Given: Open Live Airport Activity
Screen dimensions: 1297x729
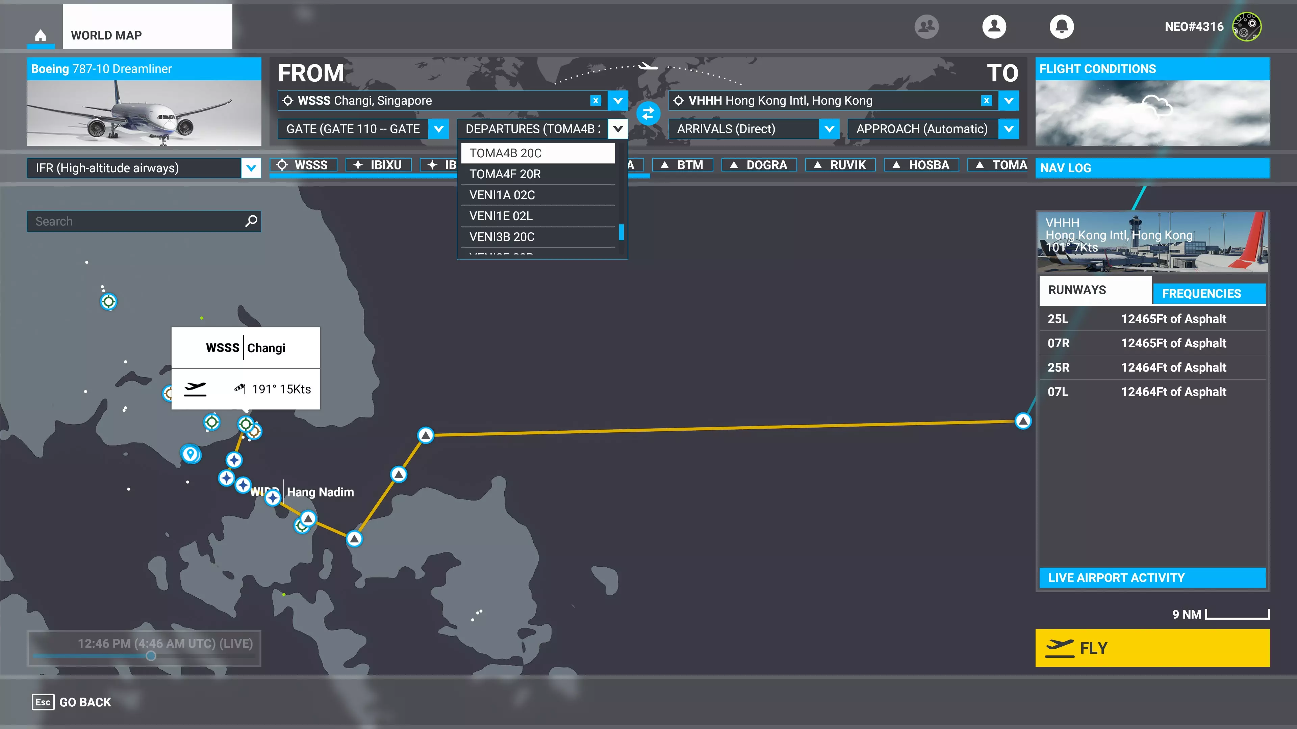Looking at the screenshot, I should click(1152, 577).
